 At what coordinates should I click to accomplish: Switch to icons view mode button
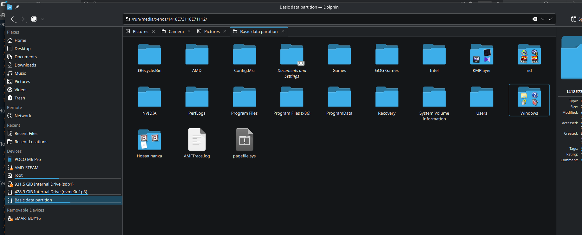[34, 19]
